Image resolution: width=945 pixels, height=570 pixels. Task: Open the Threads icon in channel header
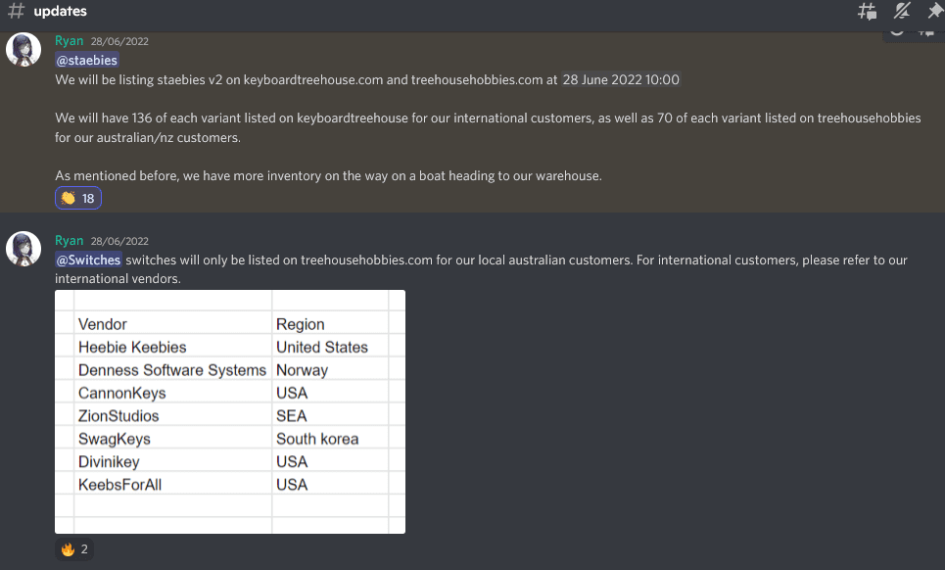point(867,11)
